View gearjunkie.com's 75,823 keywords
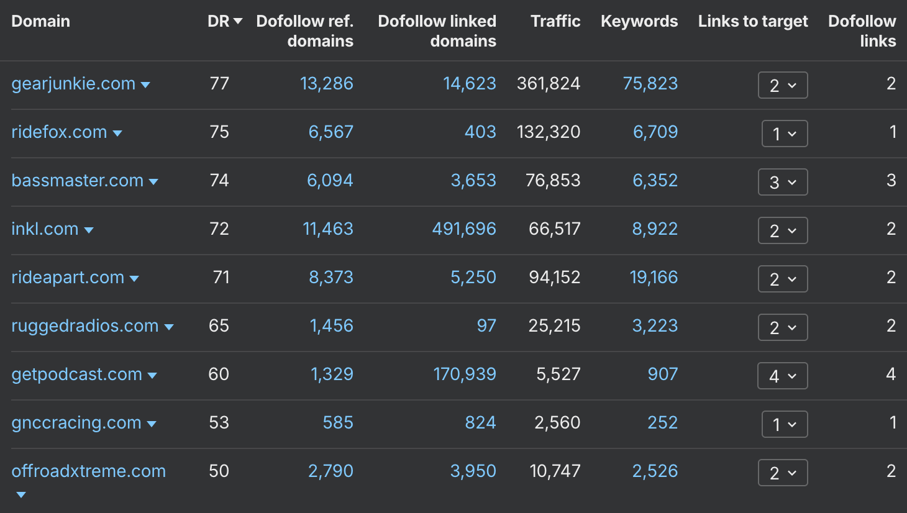 pyautogui.click(x=650, y=84)
